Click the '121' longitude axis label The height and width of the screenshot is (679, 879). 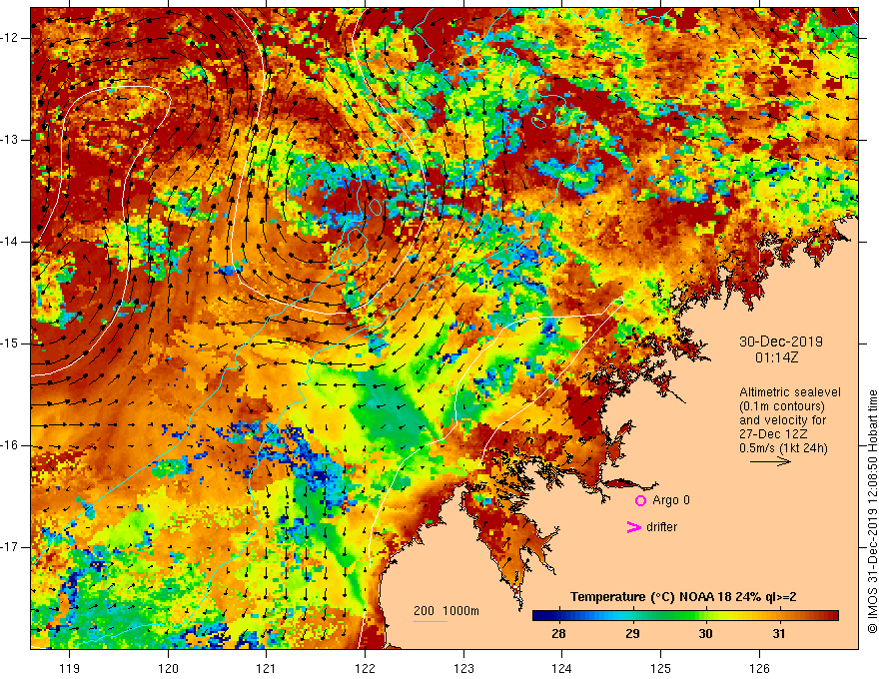point(267,668)
